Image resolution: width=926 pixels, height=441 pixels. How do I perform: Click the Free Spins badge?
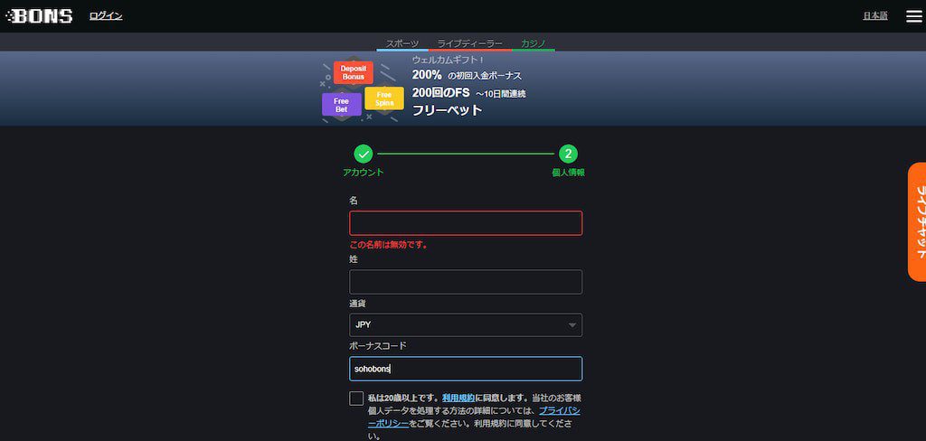384,98
